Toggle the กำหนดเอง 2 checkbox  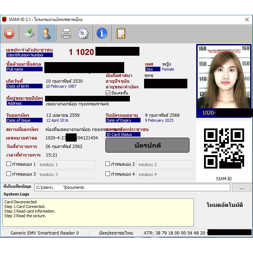pyautogui.click(x=108, y=164)
